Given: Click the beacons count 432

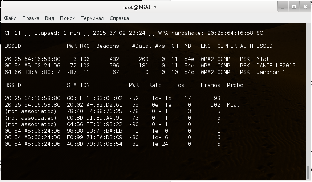Looking at the screenshot, I should [x=114, y=59].
